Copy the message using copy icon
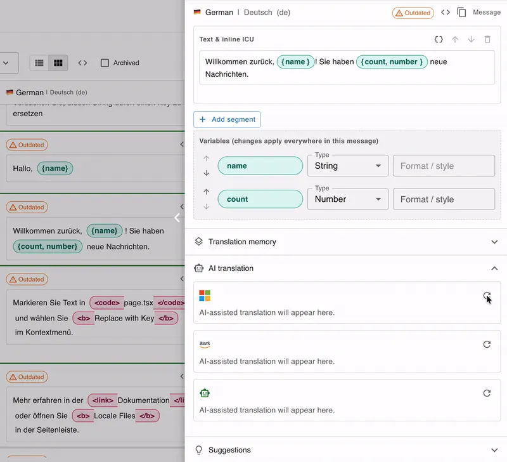 coord(461,12)
